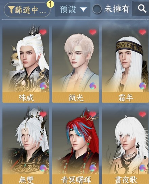Click the funnel filter icon

point(11,10)
